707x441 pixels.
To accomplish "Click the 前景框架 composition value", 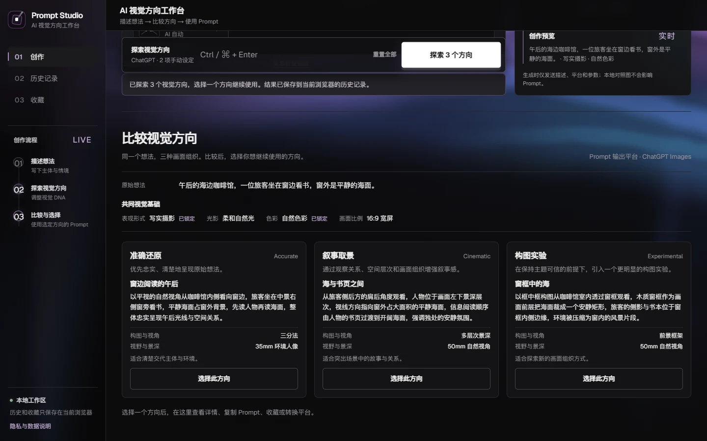I will coord(671,336).
